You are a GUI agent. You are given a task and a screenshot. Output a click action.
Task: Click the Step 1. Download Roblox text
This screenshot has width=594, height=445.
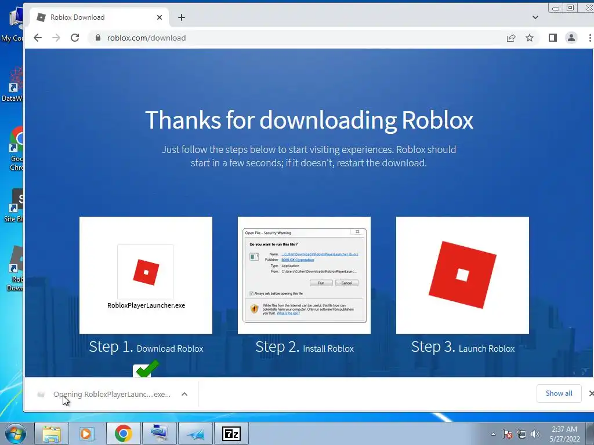click(x=146, y=347)
